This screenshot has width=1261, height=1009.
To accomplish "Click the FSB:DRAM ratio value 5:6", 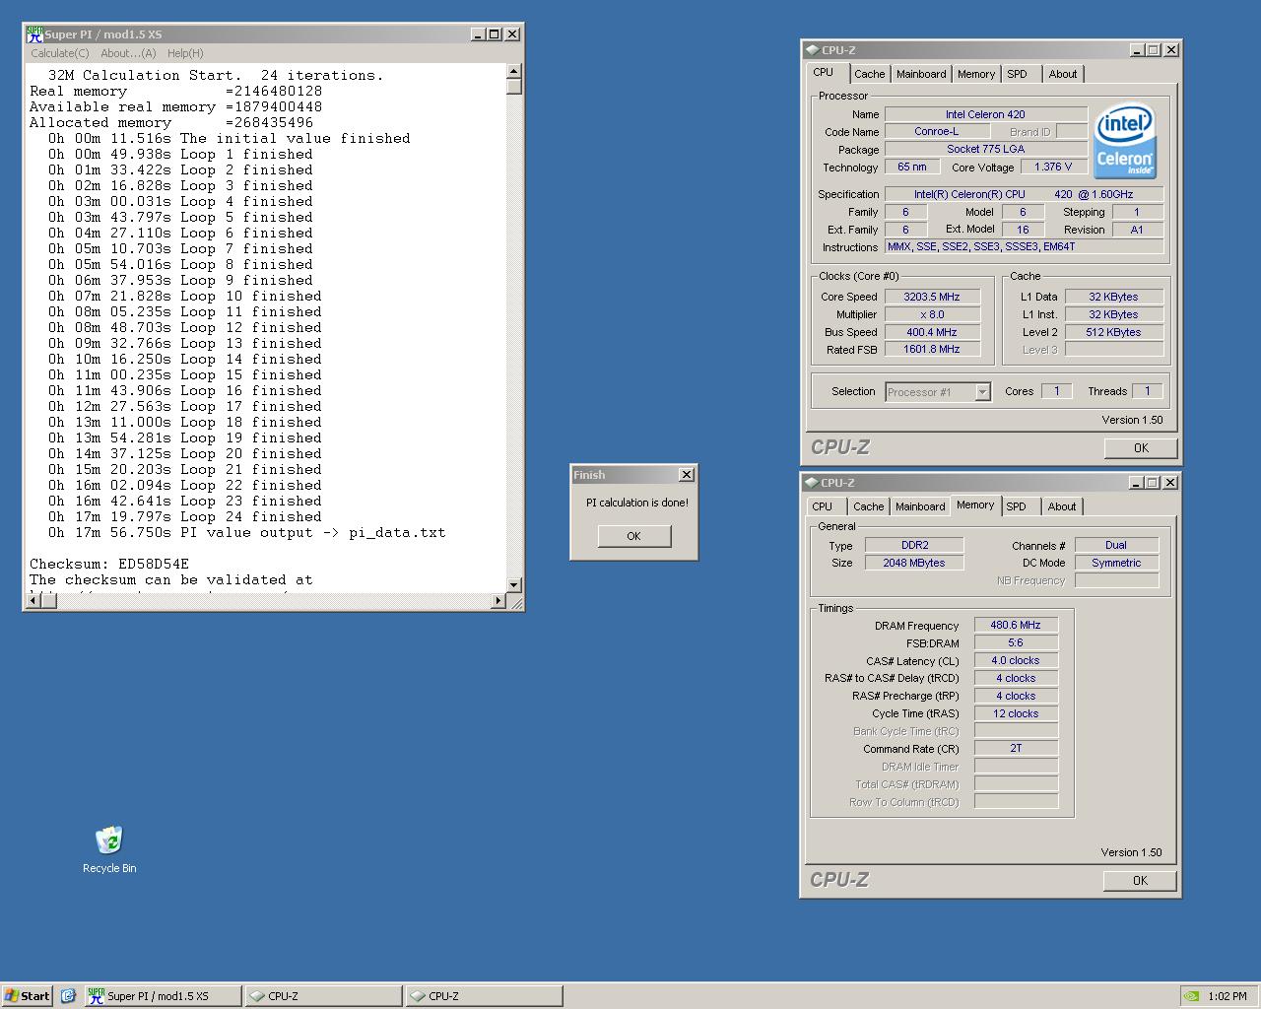I will tap(1016, 642).
